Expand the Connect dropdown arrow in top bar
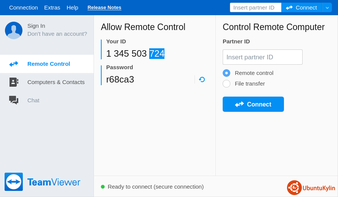The width and height of the screenshot is (338, 197). click(327, 8)
